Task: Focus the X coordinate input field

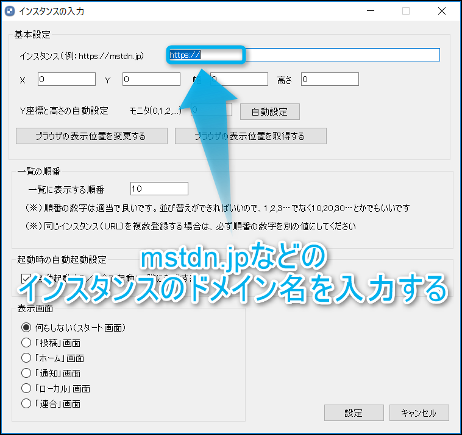Action: click(x=66, y=79)
